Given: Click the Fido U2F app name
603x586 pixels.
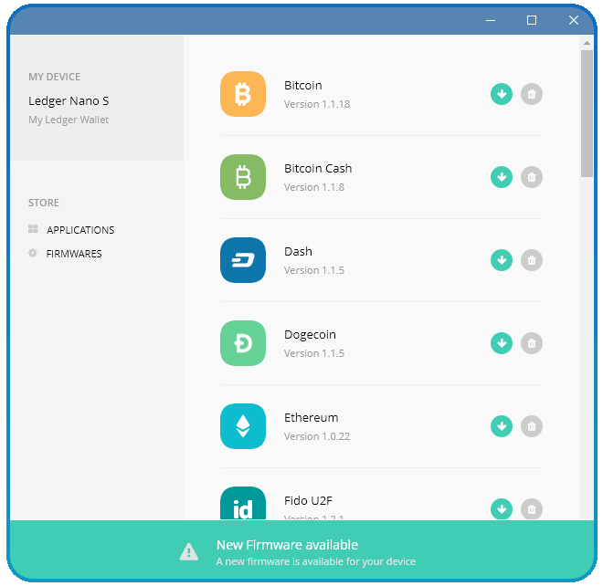Looking at the screenshot, I should [x=308, y=501].
